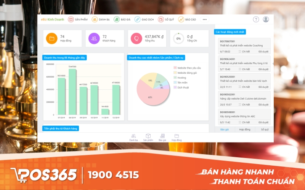The height and width of the screenshot is (190, 305).
Task: Select Thiết kế và phát triển website Coaching
Action: tap(241, 45)
